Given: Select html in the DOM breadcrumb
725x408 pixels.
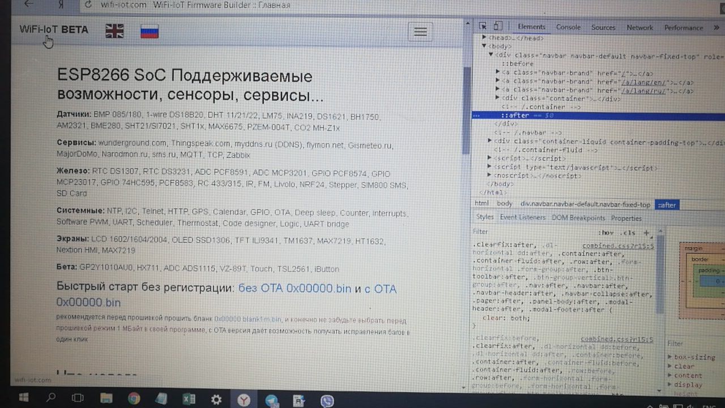Looking at the screenshot, I should pyautogui.click(x=481, y=203).
